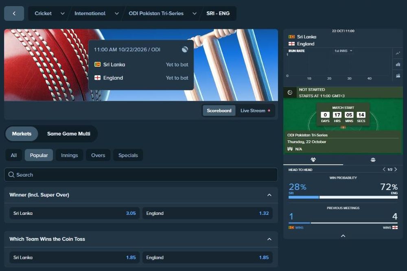Filter markets by Specials

click(x=128, y=155)
